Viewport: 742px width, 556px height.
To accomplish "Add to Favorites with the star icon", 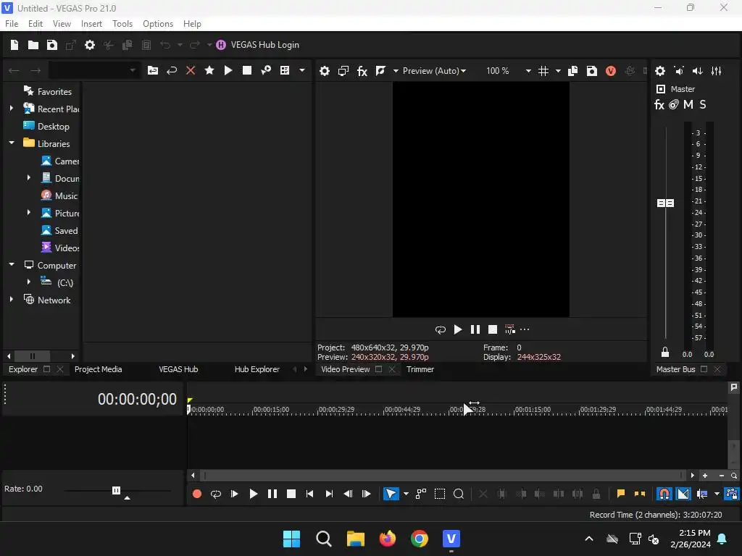I will [x=209, y=70].
